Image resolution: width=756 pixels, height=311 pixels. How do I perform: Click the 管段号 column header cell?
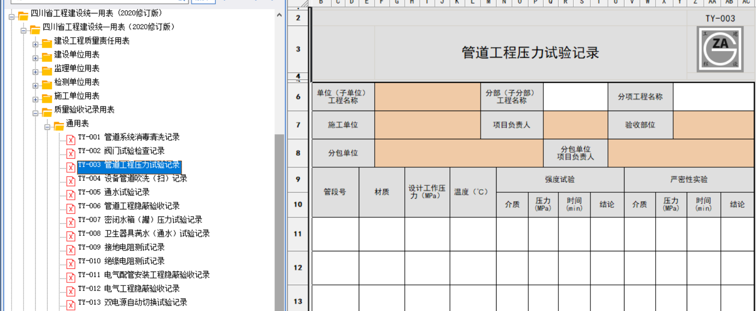pyautogui.click(x=335, y=192)
